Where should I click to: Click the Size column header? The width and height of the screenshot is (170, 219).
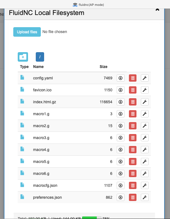[x=103, y=67]
